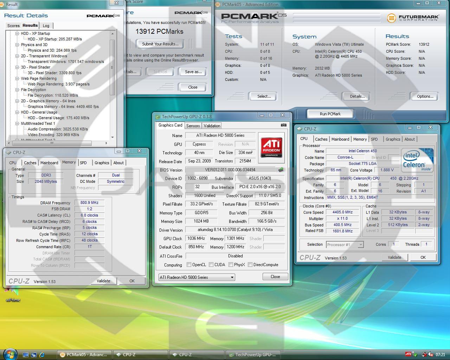Image resolution: width=450 pixels, height=360 pixels.
Task: Click the Intel Celeron inside logo in CPU-Z
Action: (417, 160)
